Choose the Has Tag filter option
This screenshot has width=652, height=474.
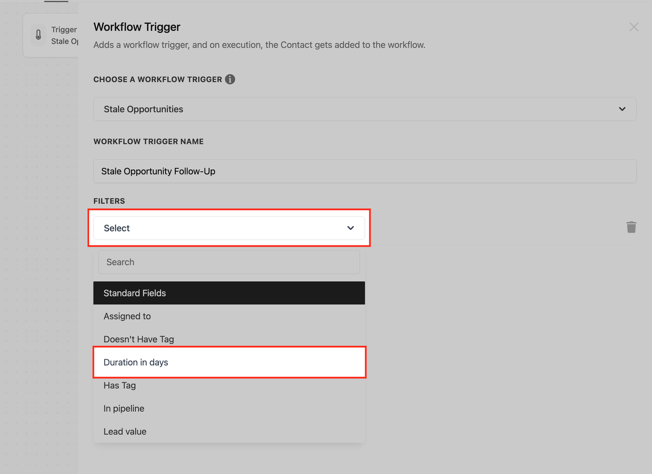pyautogui.click(x=120, y=386)
